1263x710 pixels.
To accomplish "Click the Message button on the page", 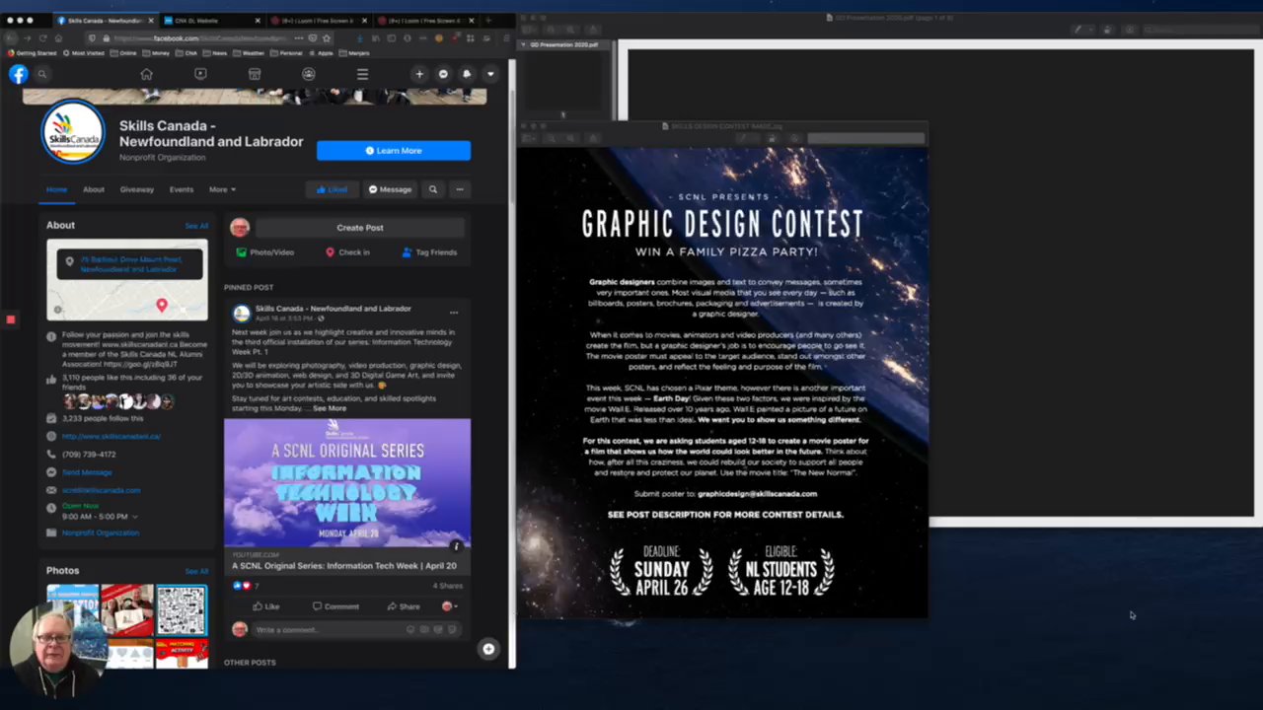I will click(x=390, y=189).
